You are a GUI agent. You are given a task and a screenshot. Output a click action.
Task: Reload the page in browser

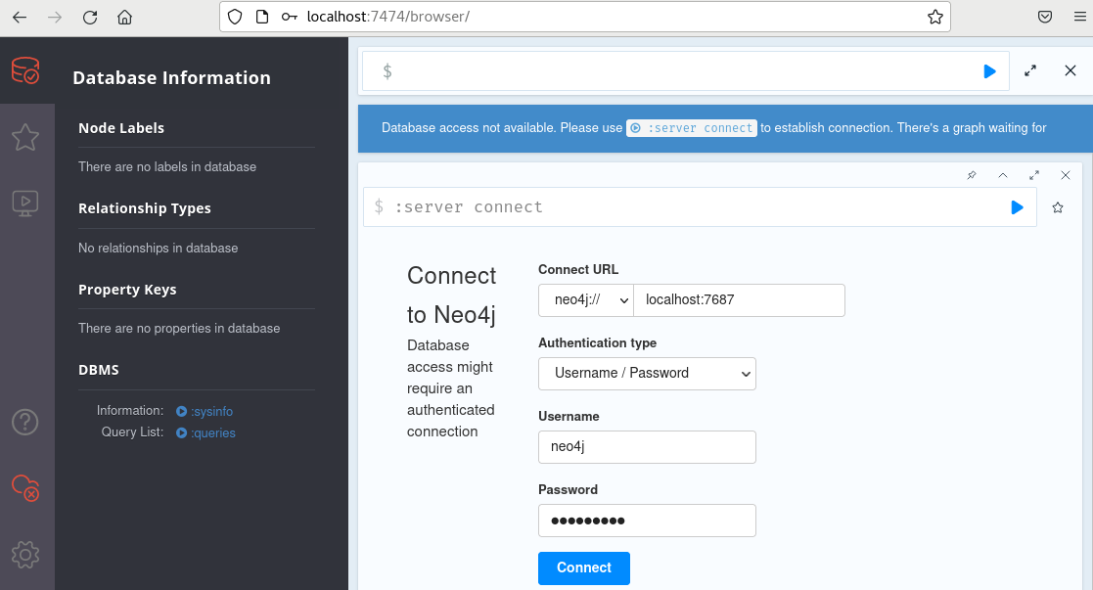[x=90, y=18]
